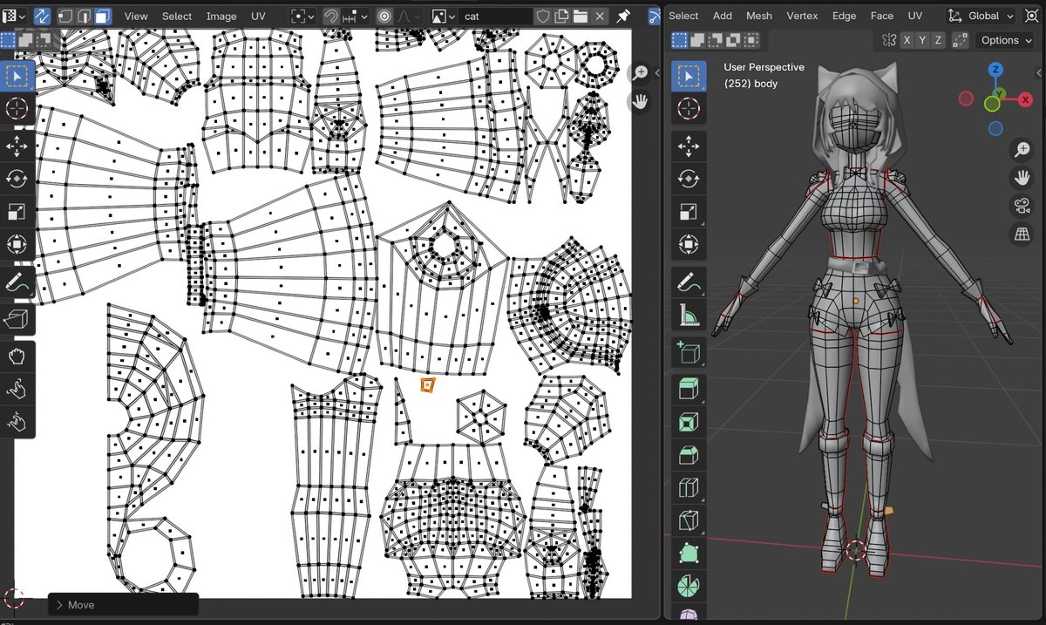Click the cat image name field
Screen dimensions: 1046x625
click(x=495, y=16)
